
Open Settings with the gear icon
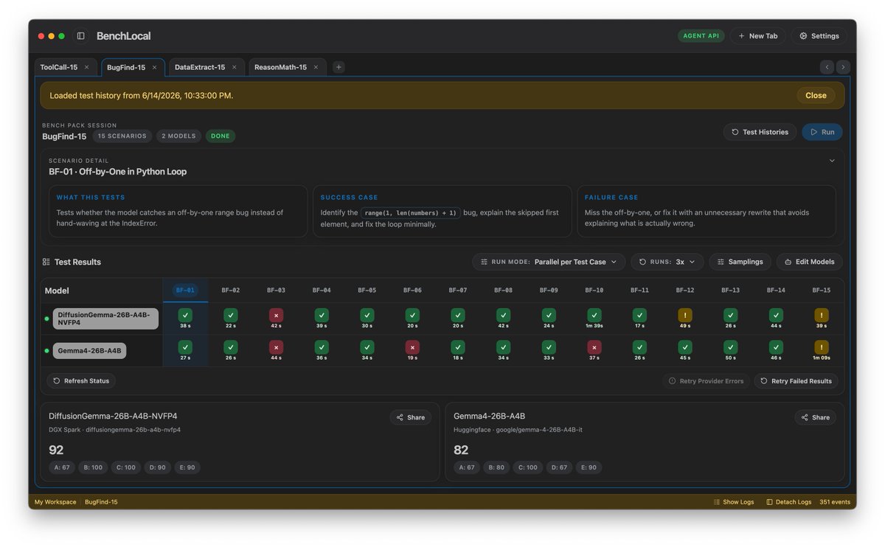pos(819,36)
